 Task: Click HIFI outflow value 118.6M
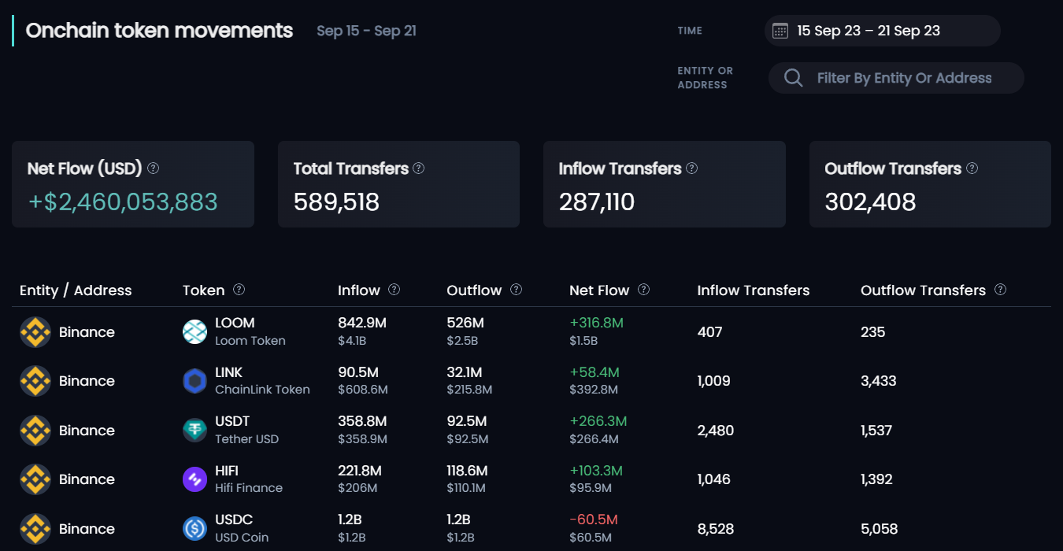[467, 471]
